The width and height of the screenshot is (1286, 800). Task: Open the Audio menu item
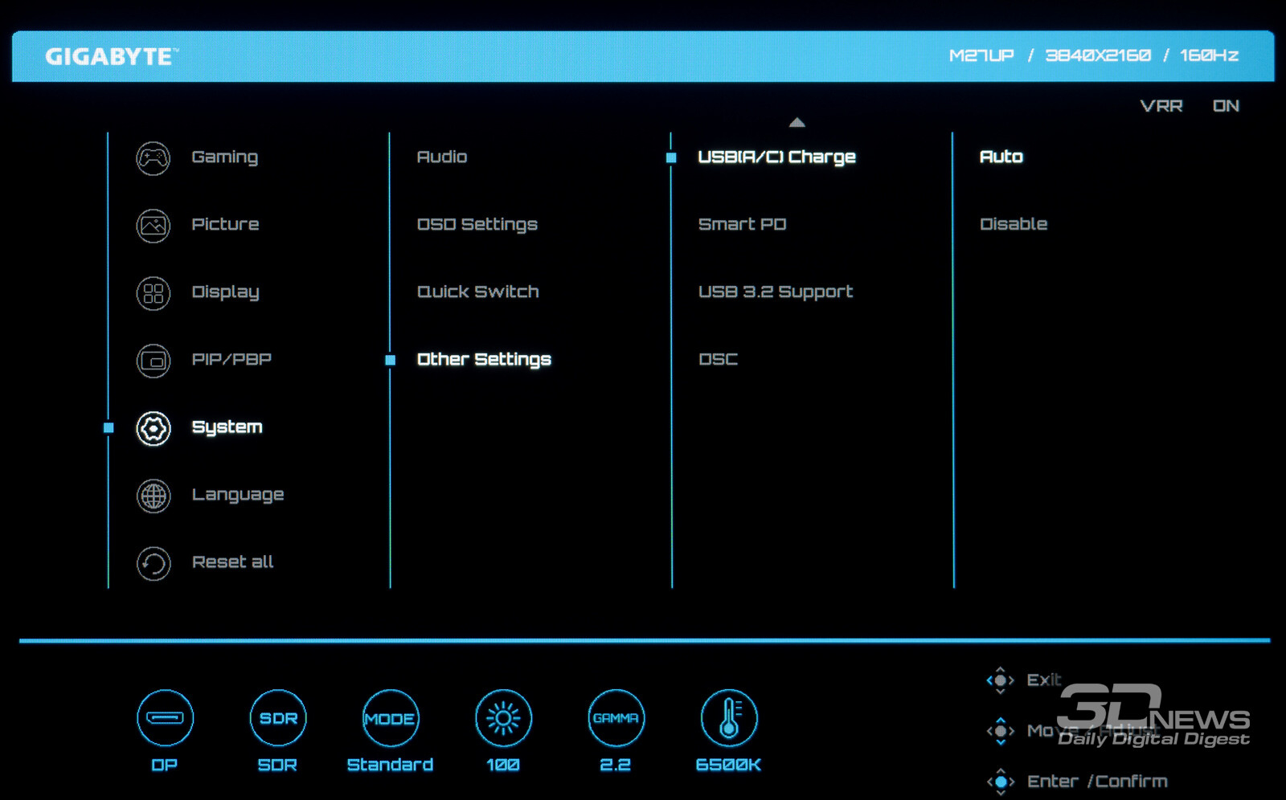(x=441, y=157)
